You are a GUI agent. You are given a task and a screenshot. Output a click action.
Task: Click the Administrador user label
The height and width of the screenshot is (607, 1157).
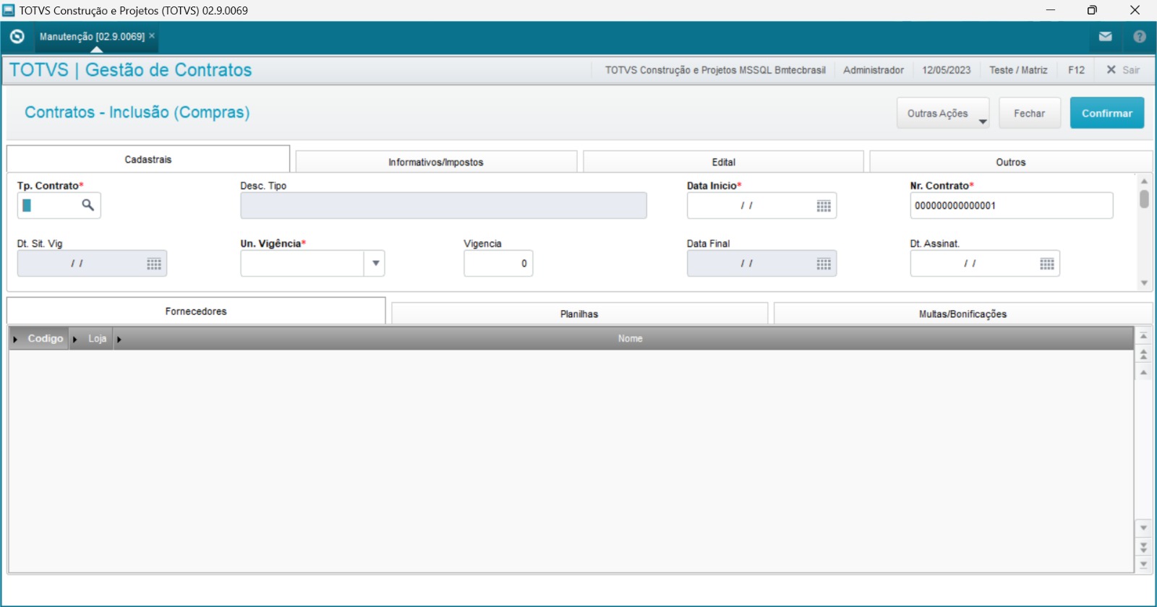[874, 70]
